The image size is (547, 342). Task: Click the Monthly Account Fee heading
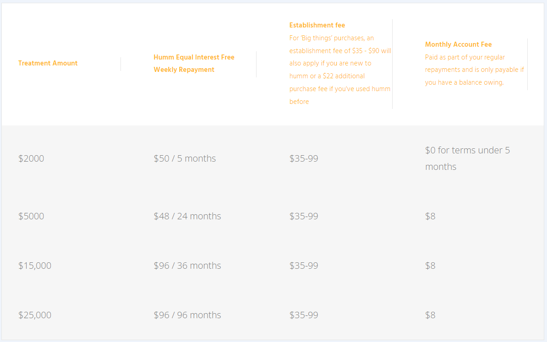coord(459,44)
